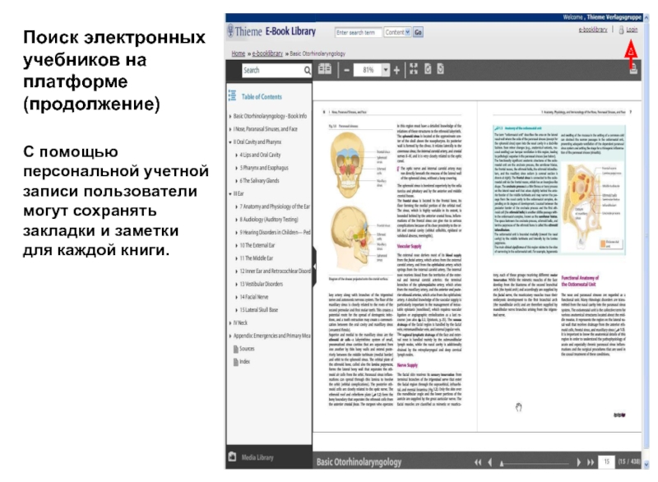Click the print icon in reader toolbar

point(633,70)
